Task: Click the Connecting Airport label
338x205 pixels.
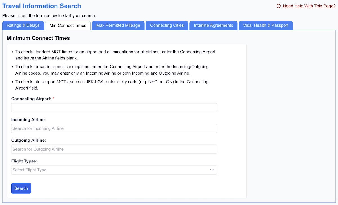Action: pyautogui.click(x=31, y=99)
